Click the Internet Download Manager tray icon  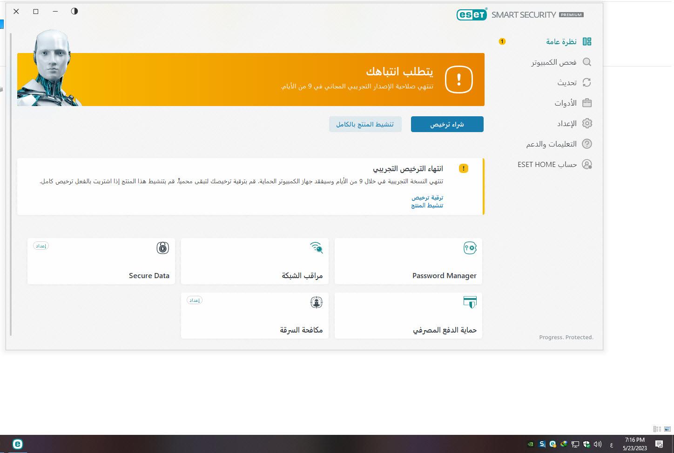point(564,444)
